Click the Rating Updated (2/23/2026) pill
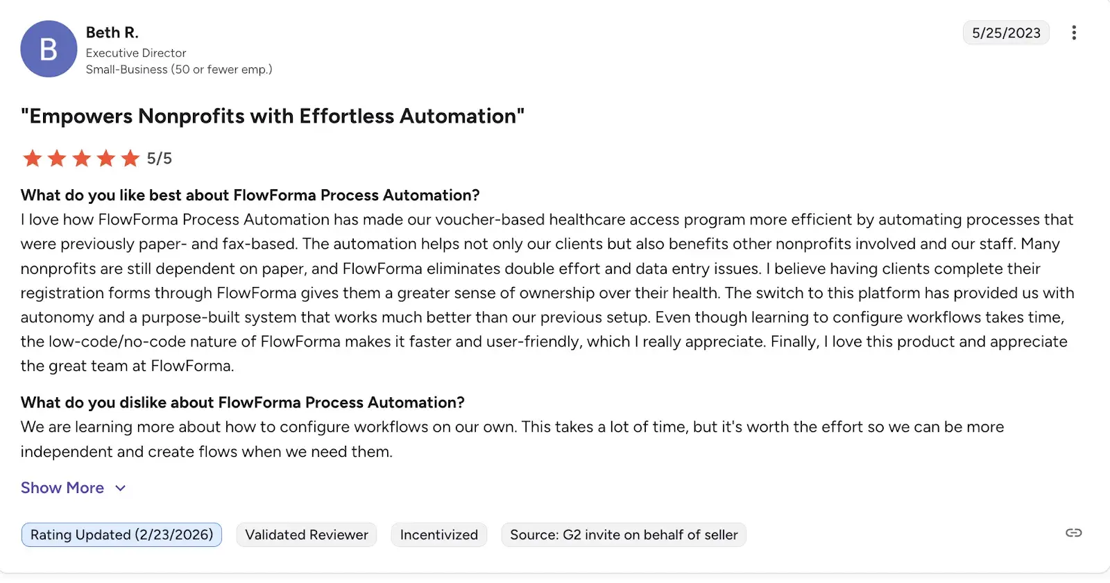This screenshot has height=583, width=1110. coord(121,534)
